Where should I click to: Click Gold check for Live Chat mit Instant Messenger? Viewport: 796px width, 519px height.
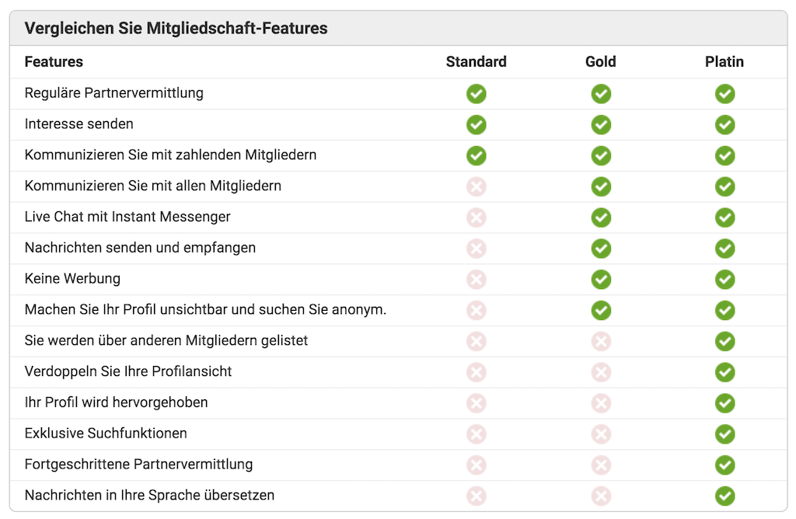coord(601,218)
